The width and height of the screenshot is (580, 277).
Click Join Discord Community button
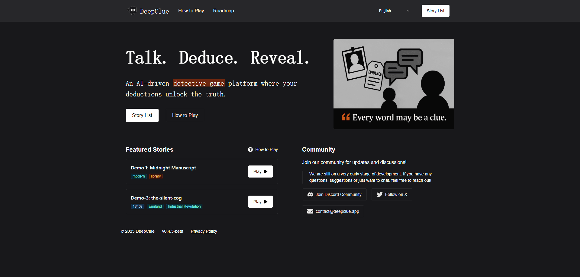point(334,194)
